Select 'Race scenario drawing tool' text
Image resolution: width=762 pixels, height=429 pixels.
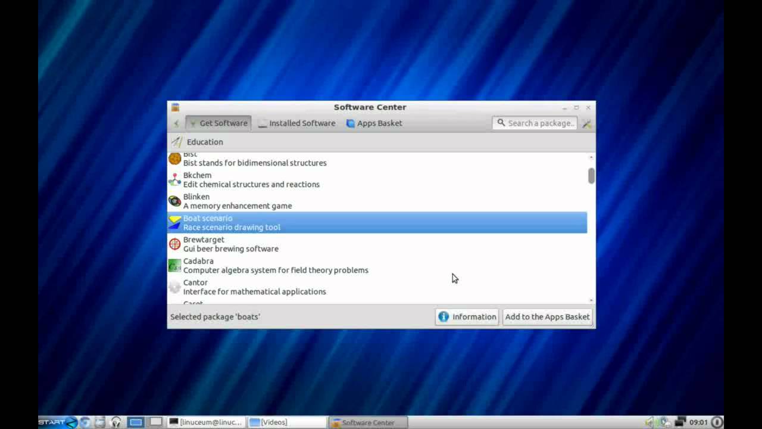[x=232, y=227]
